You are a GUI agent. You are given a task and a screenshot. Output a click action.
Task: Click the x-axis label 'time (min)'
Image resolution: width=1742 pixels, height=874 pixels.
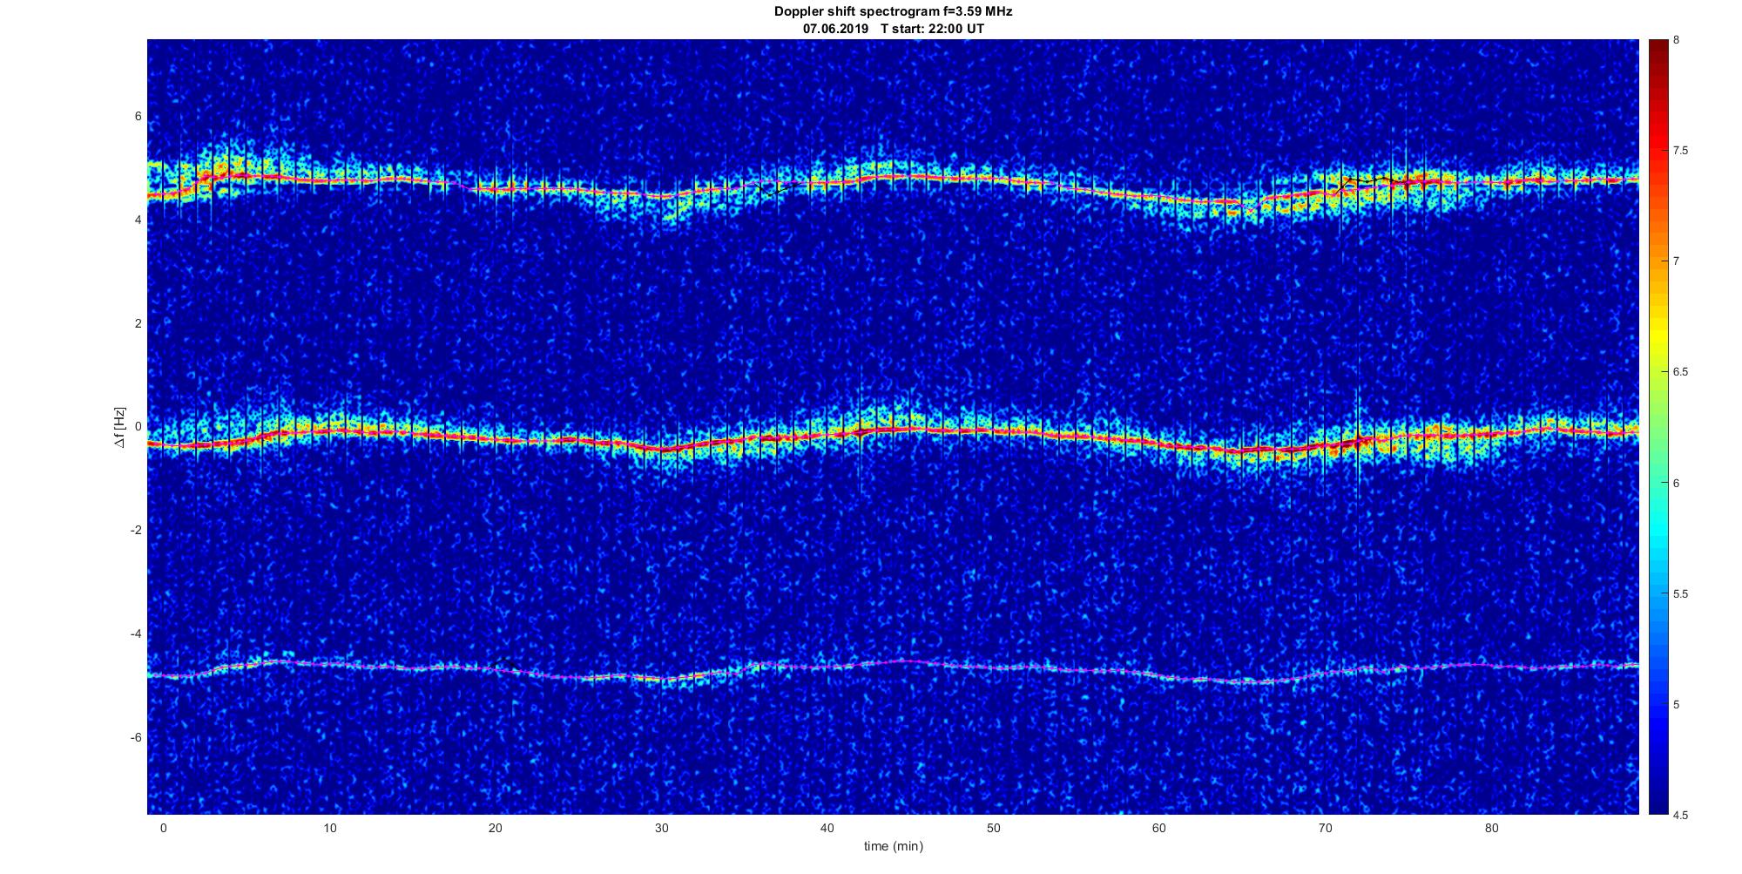(x=893, y=846)
